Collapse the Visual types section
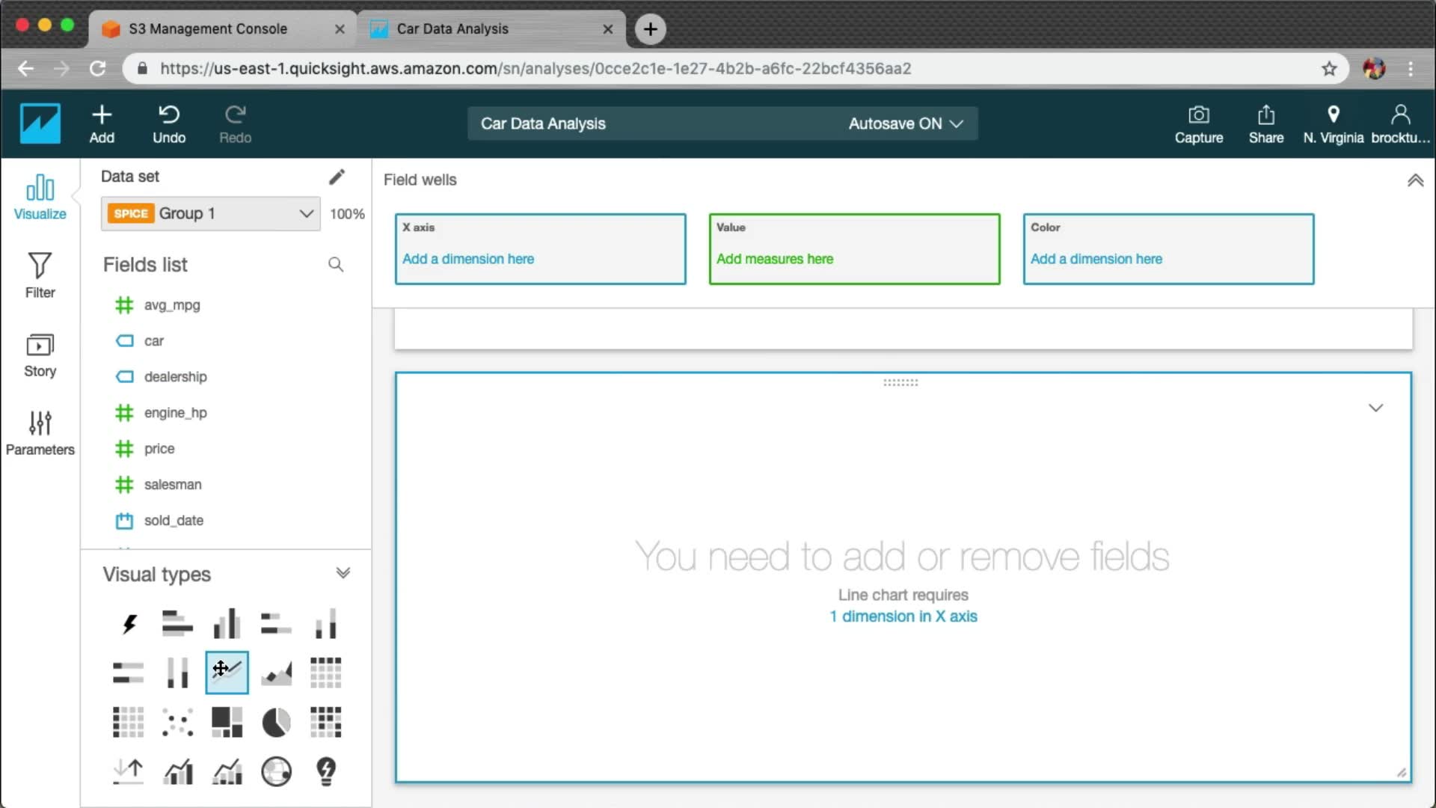The width and height of the screenshot is (1436, 808). click(343, 574)
